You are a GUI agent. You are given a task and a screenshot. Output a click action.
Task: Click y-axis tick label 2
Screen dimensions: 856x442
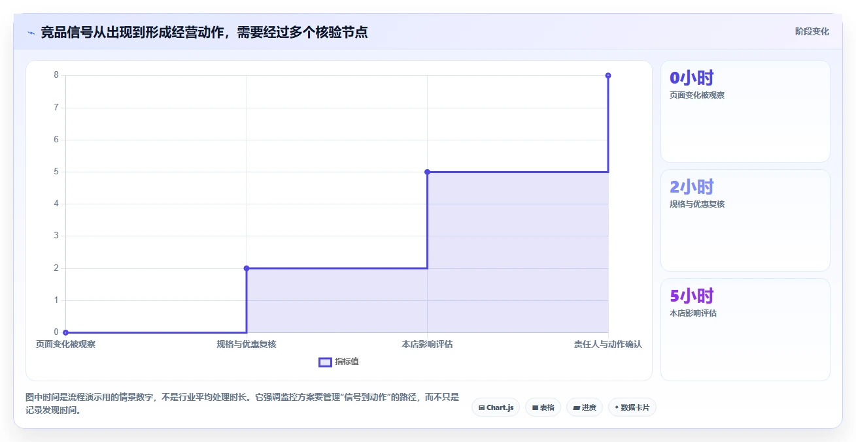pos(56,268)
